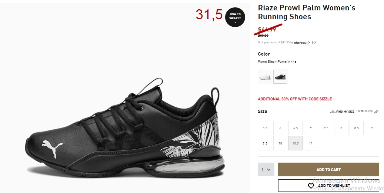The image size is (384, 193).
Task: Click Add To Wishlist button
Action: click(328, 186)
